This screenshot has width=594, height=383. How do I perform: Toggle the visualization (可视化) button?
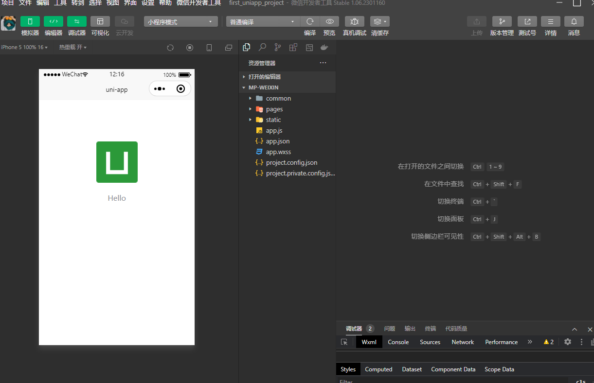point(100,21)
